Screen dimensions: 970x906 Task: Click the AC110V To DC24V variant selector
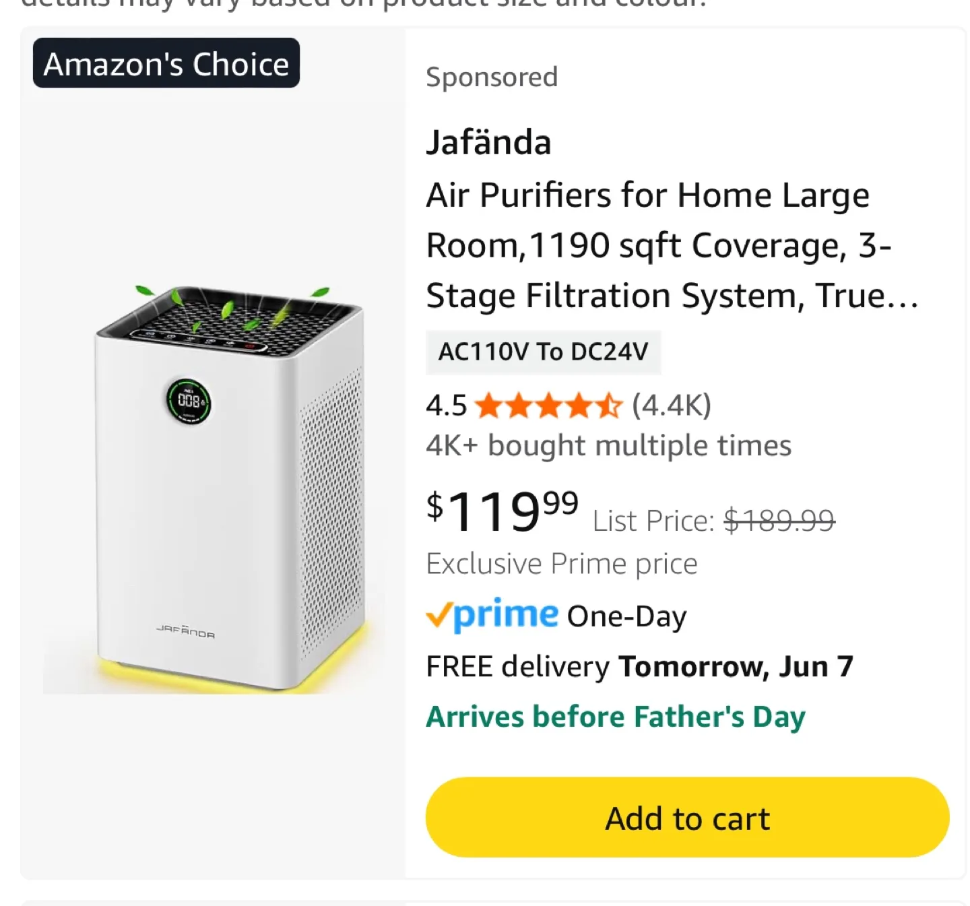coord(543,351)
